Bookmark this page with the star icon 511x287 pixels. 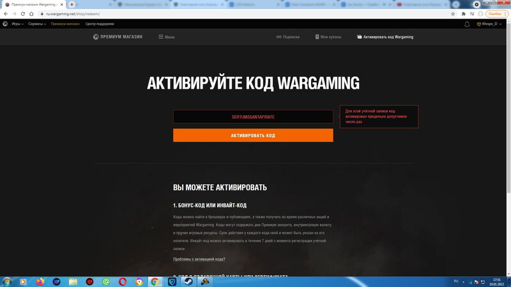coord(453,14)
